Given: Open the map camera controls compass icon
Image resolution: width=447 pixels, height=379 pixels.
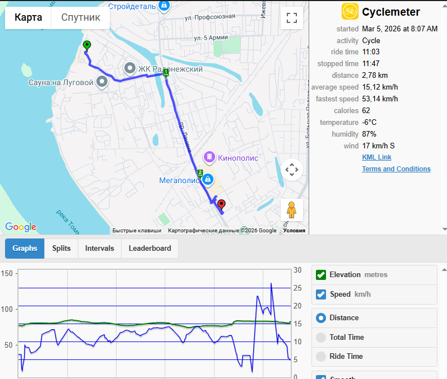Looking at the screenshot, I should pos(292,170).
